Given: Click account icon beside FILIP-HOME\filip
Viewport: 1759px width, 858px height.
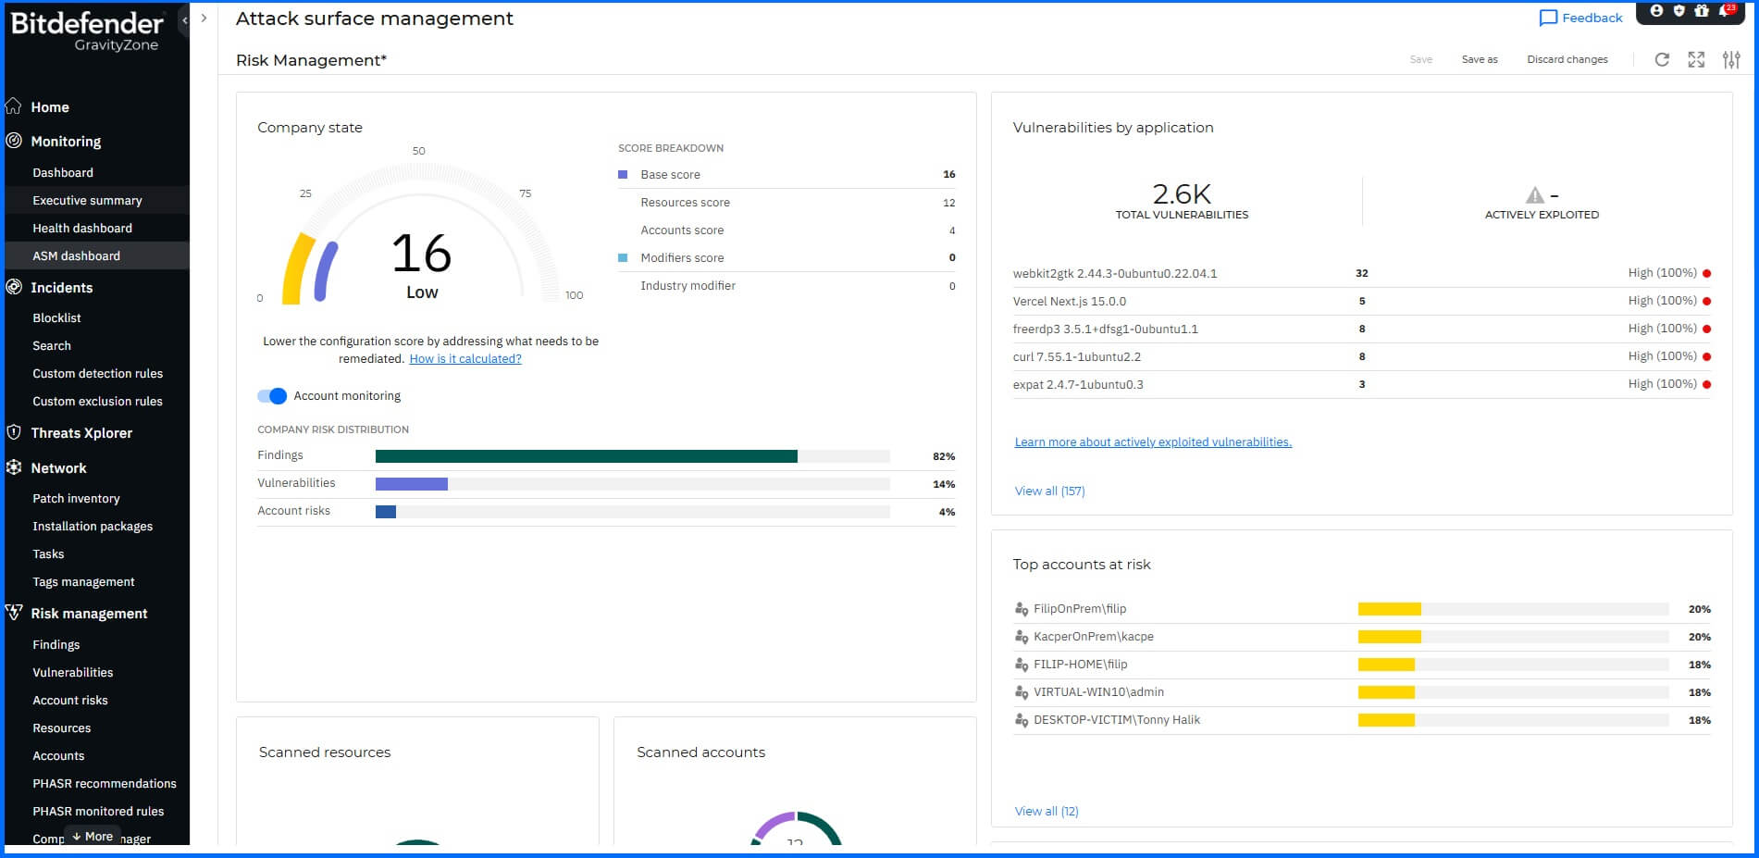Looking at the screenshot, I should 1022,665.
